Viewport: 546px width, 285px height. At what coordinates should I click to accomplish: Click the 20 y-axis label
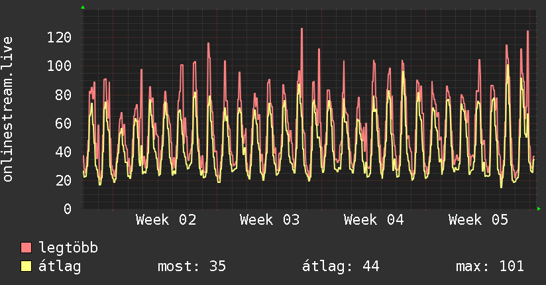click(x=64, y=180)
